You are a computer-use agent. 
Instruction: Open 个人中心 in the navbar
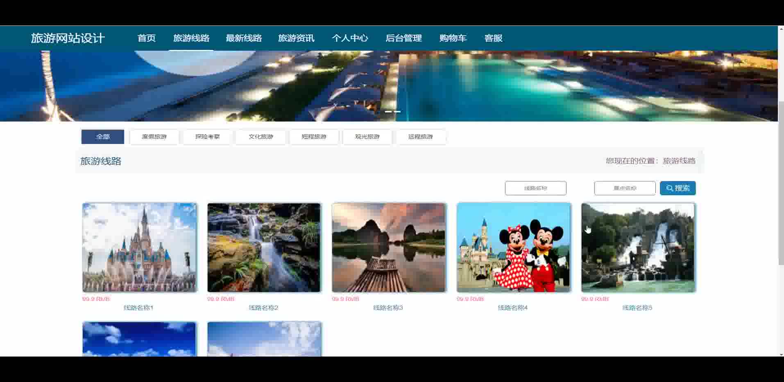(x=350, y=38)
